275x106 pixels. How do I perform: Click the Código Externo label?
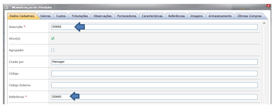coord(20,85)
